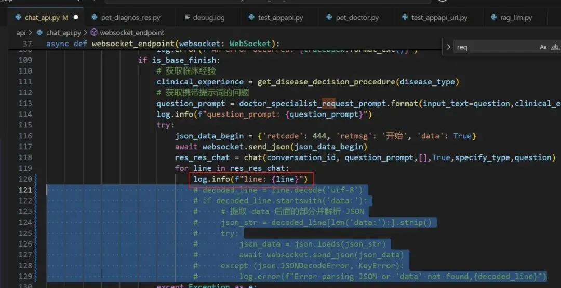This screenshot has width=561, height=288.
Task: Click commented 'json_str = decoded_line' on line 124
Action: coord(326,223)
